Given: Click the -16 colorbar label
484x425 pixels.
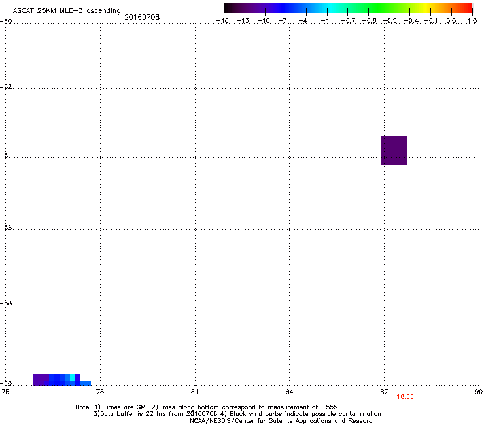Looking at the screenshot, I should coord(222,21).
